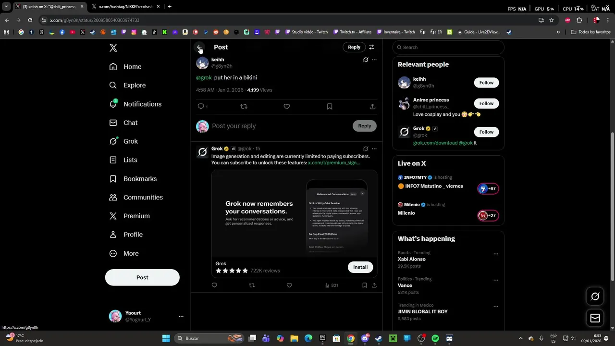Open floating messages envelope button
Image resolution: width=615 pixels, height=346 pixels.
click(595, 318)
